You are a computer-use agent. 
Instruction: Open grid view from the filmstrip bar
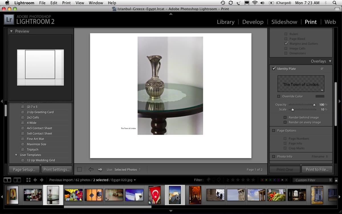(28, 180)
